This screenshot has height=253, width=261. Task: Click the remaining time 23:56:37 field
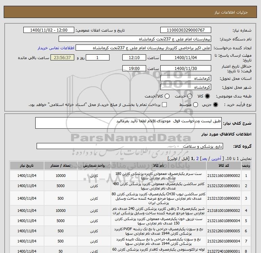[x=62, y=57]
